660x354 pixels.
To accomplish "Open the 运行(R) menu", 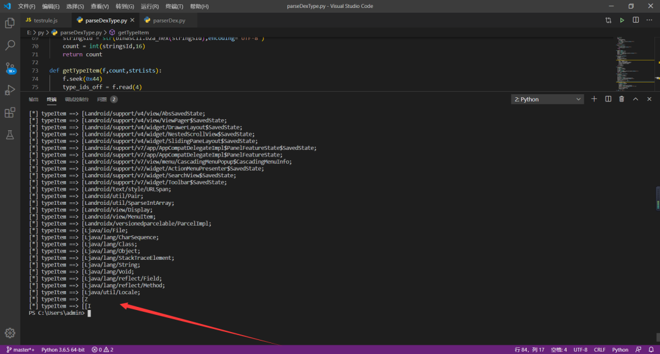I will 150,6.
